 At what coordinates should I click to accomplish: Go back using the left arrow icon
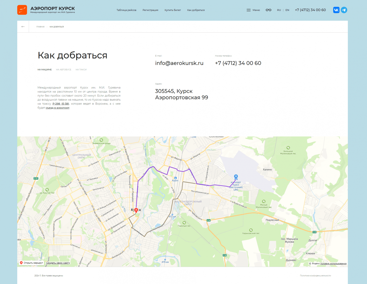click(23, 27)
